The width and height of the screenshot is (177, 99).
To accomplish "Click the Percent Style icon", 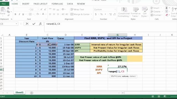I will pyautogui.click(x=101, y=14).
